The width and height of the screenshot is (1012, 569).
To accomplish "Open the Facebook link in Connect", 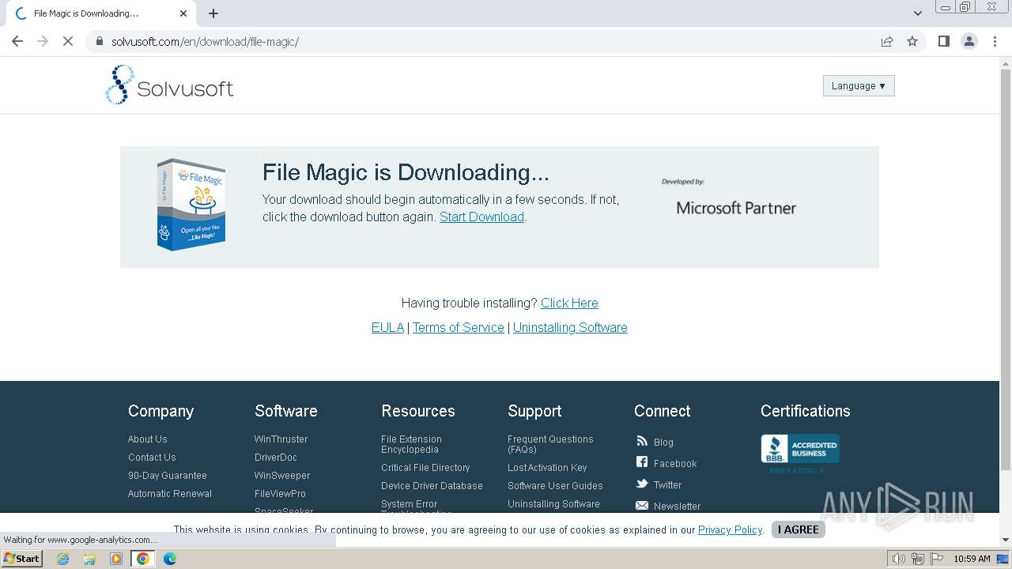I will click(x=674, y=464).
